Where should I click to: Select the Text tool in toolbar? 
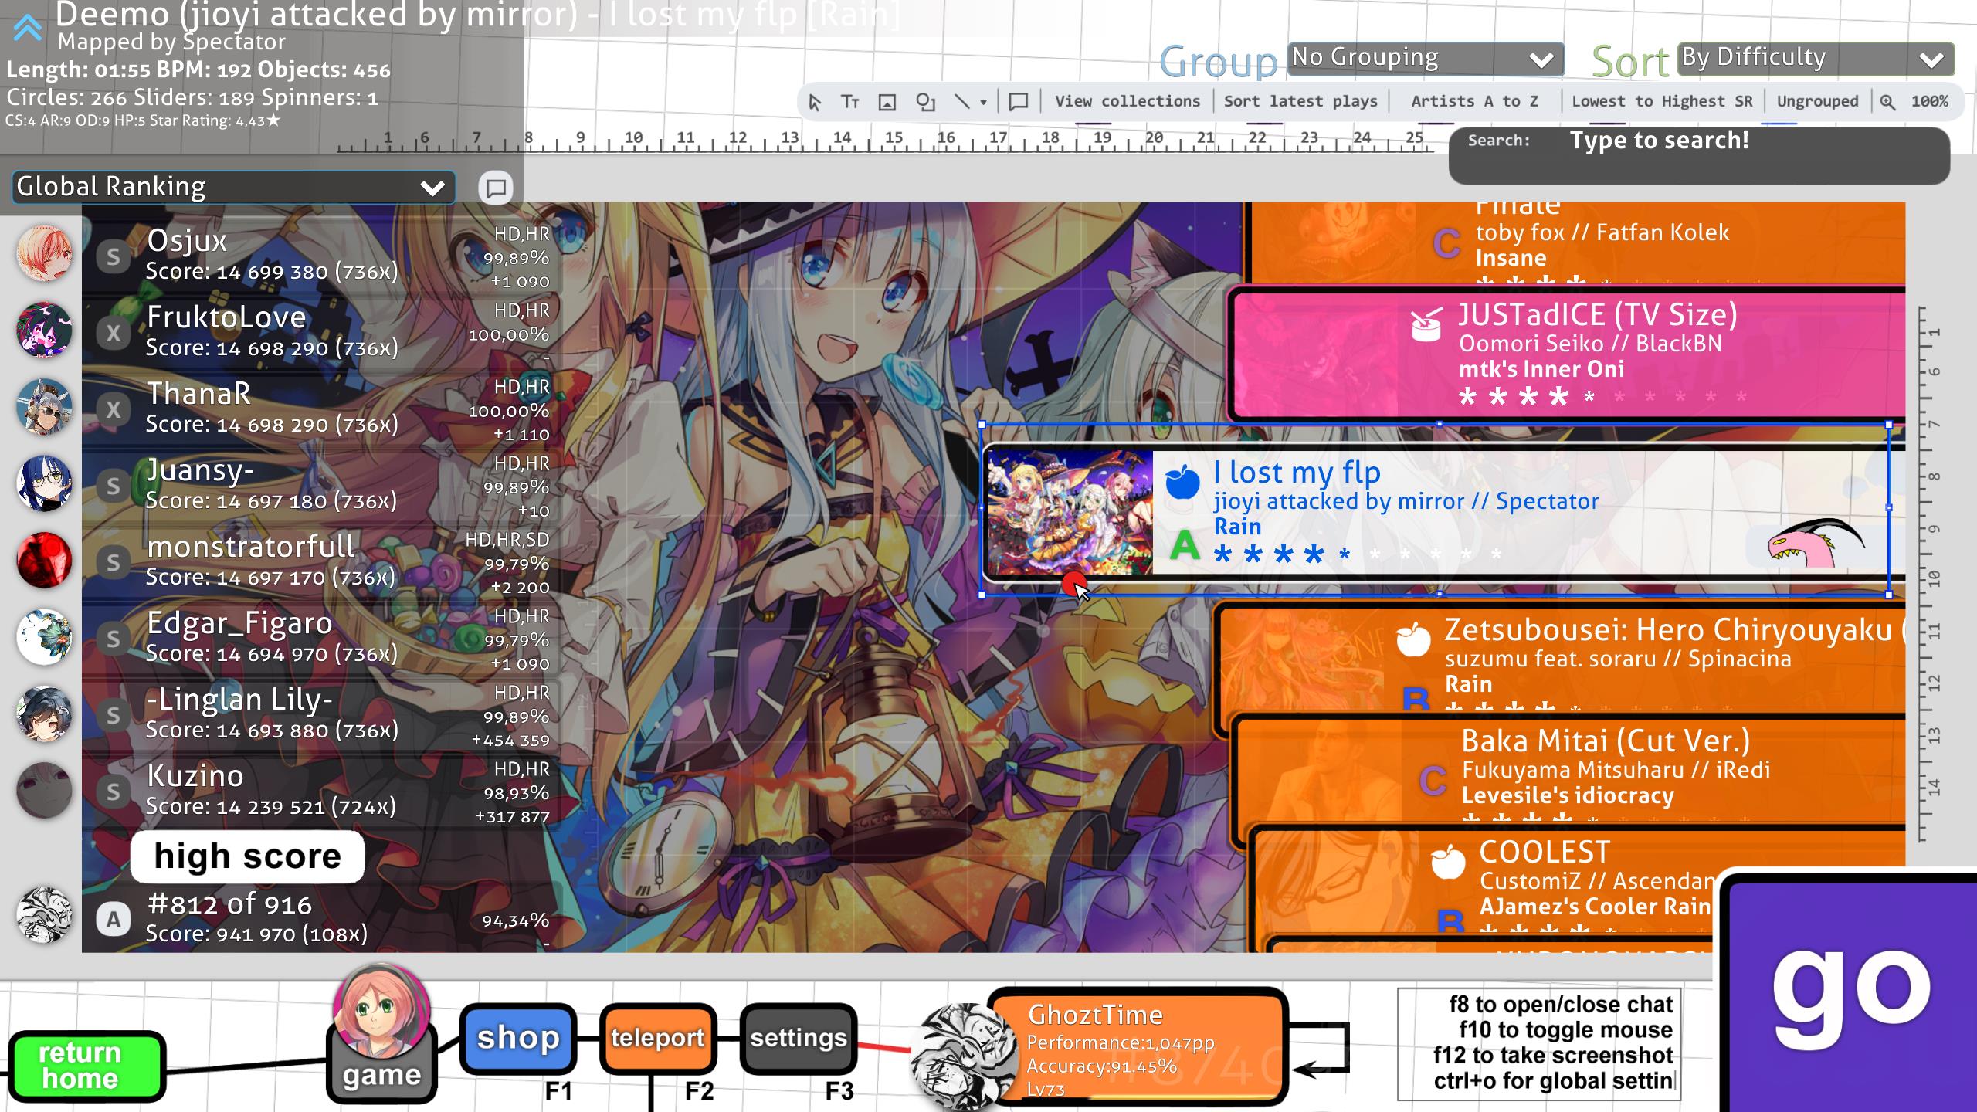(x=850, y=102)
